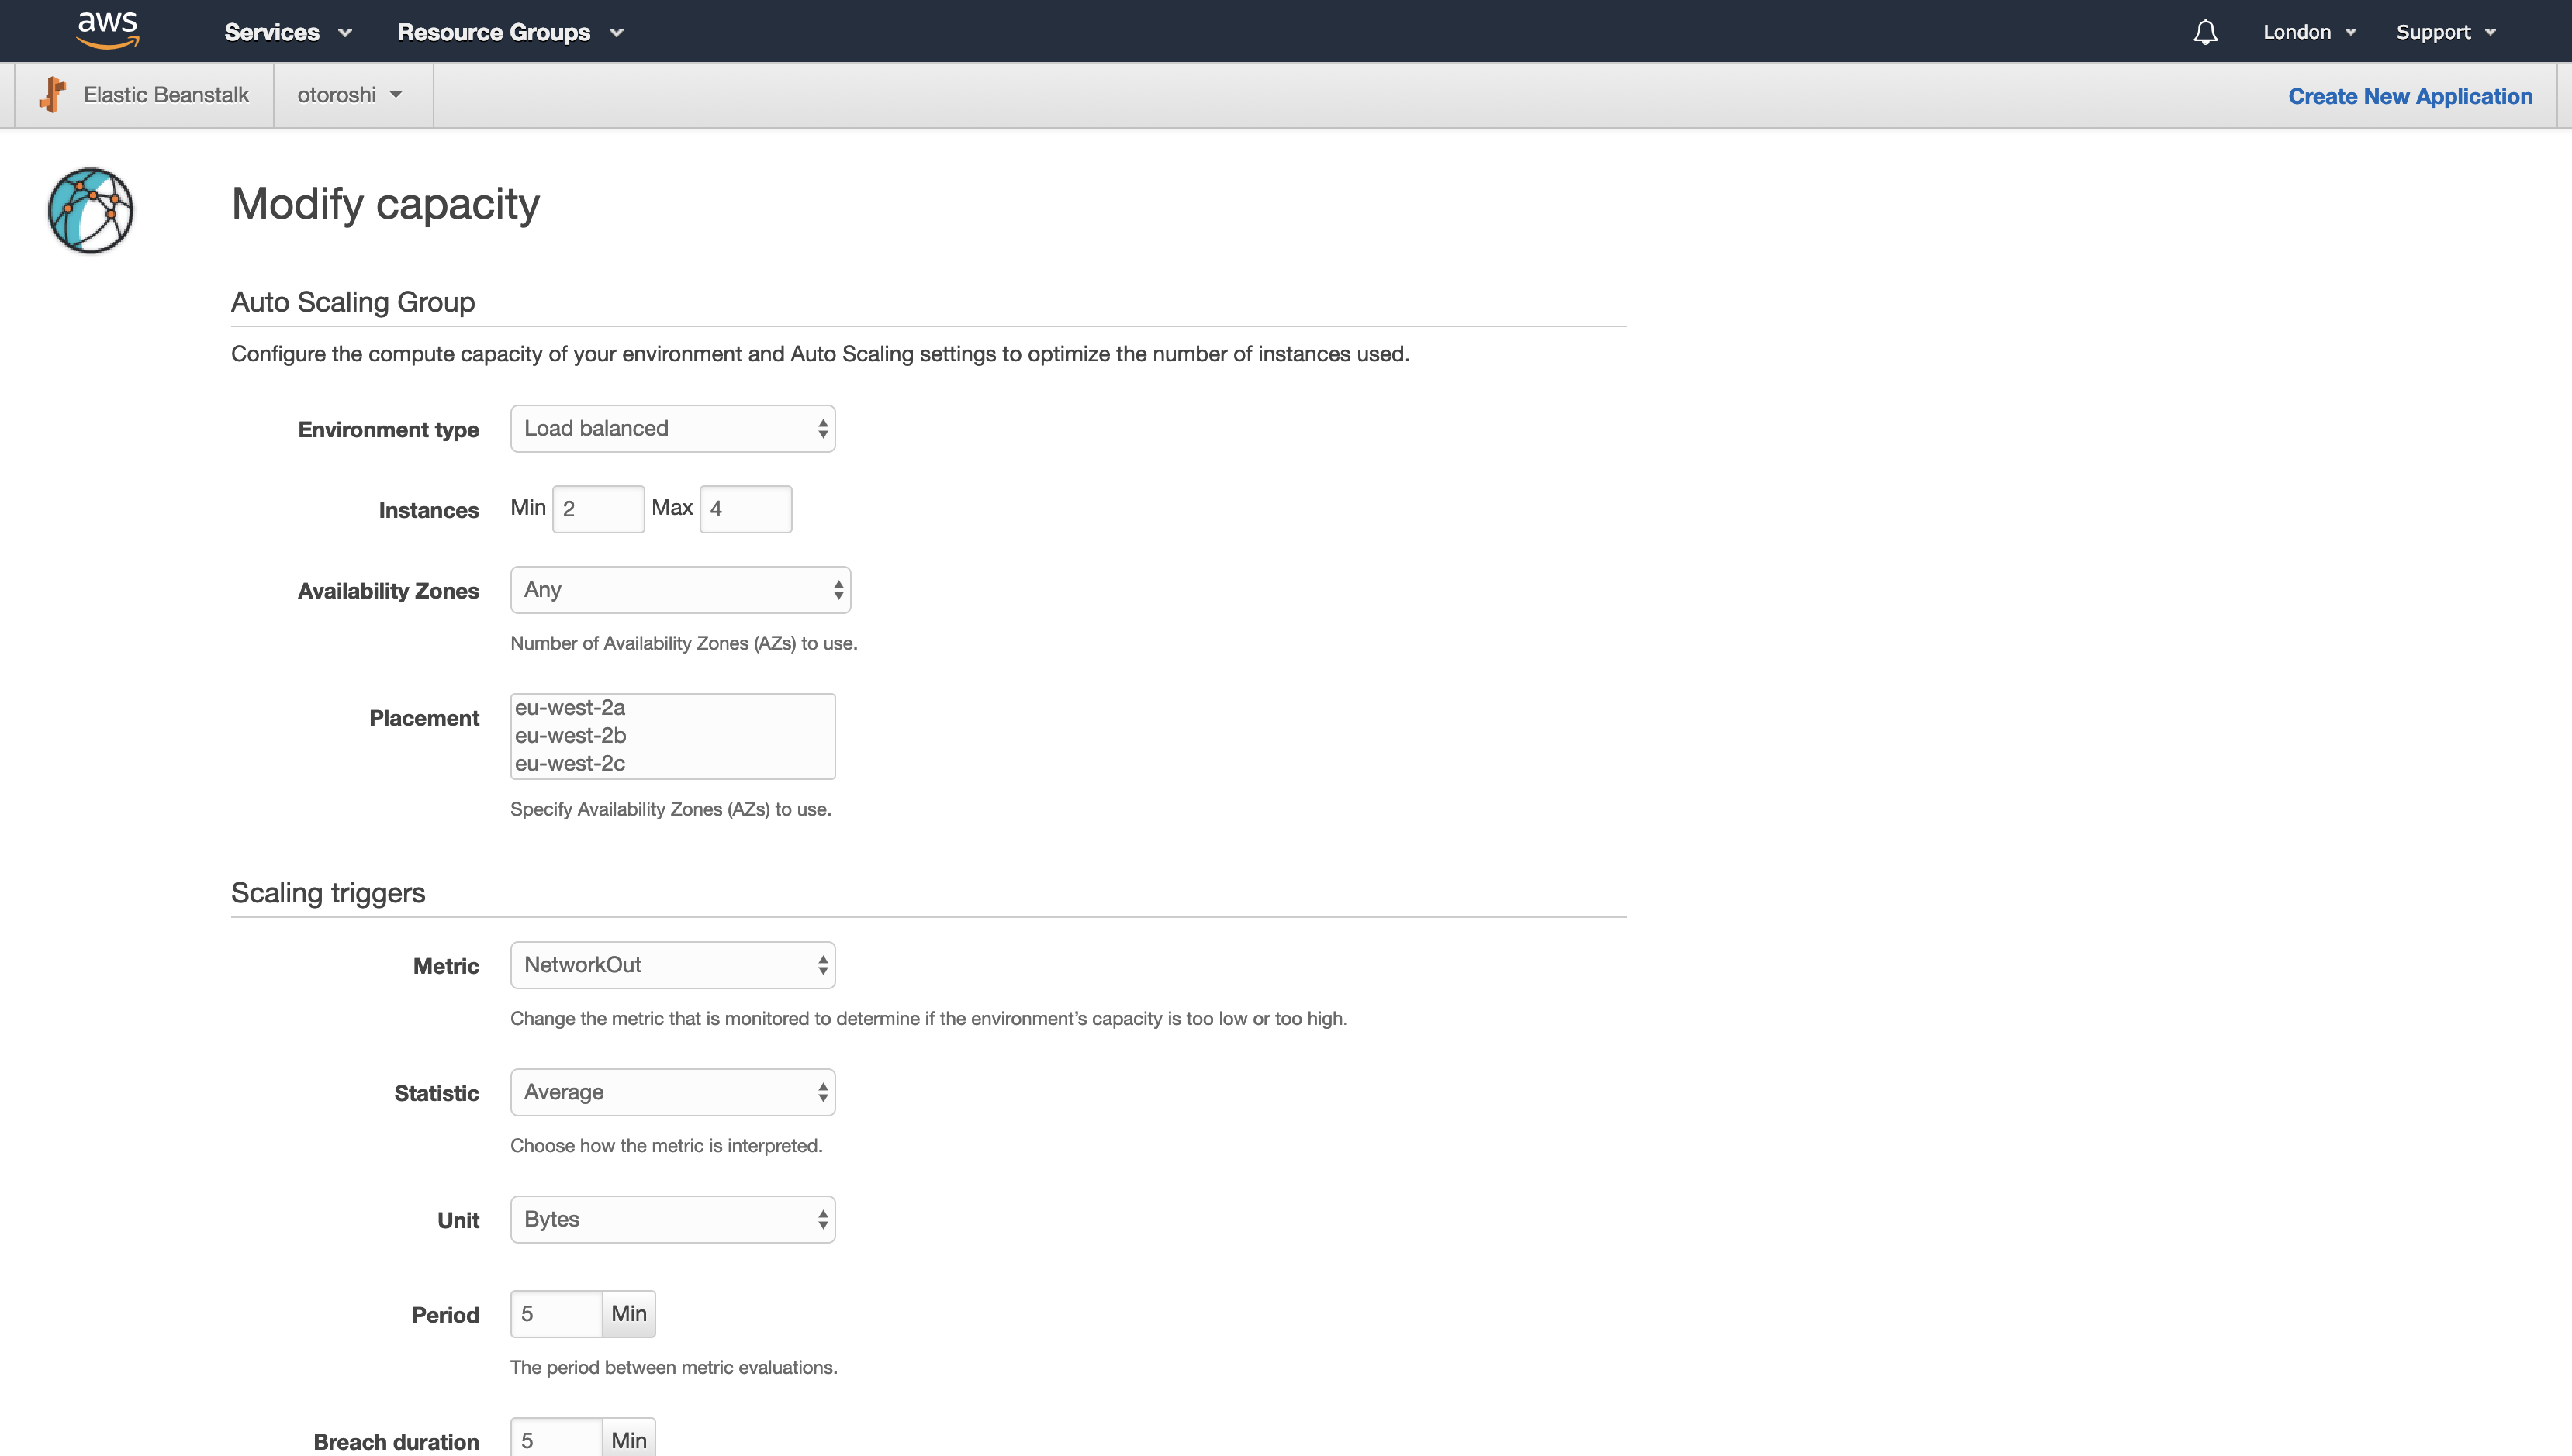Open the Services menu
The image size is (2572, 1456).
click(287, 32)
